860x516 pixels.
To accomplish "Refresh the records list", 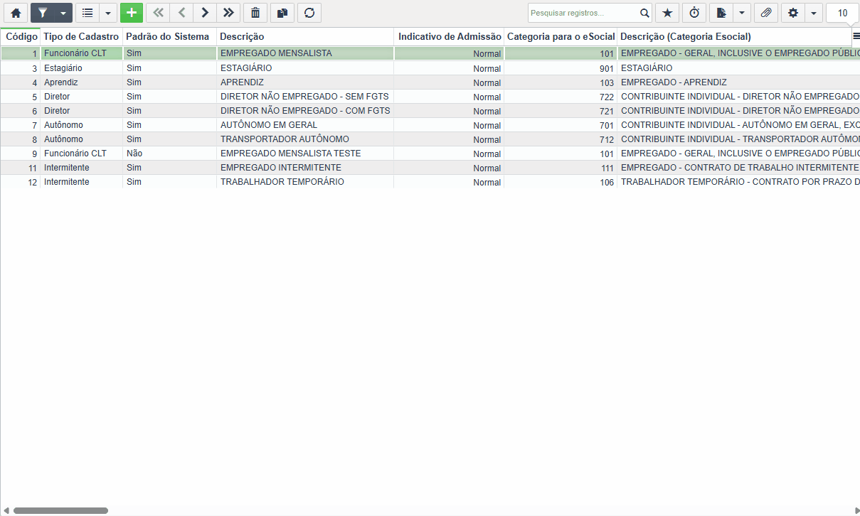I will coord(309,13).
